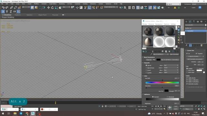Viewport: 207px width, 116px height.
Task: Open the Modify tab in command panel
Action: tap(190, 22)
